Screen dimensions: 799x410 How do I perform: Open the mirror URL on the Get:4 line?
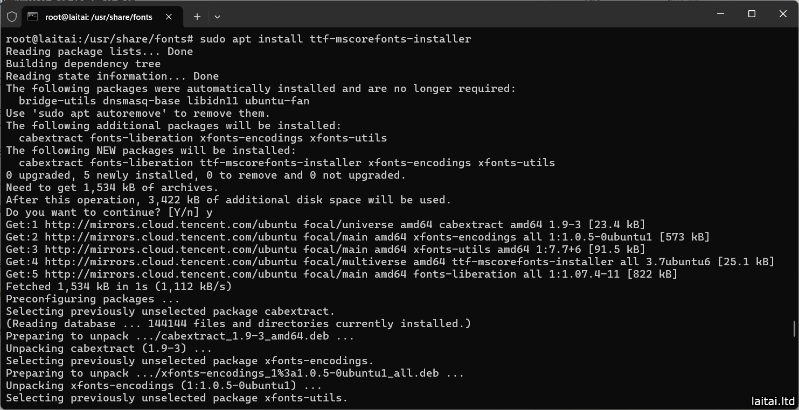170,261
